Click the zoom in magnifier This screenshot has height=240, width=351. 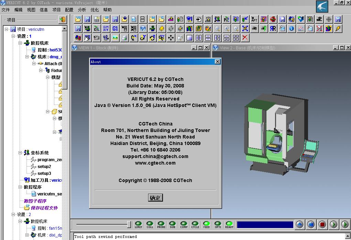click(x=227, y=28)
